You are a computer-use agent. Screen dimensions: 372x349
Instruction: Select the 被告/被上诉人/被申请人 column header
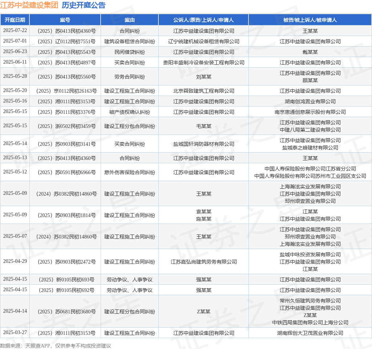[x=310, y=20]
